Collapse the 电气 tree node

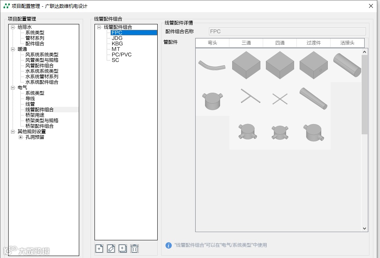(x=13, y=88)
